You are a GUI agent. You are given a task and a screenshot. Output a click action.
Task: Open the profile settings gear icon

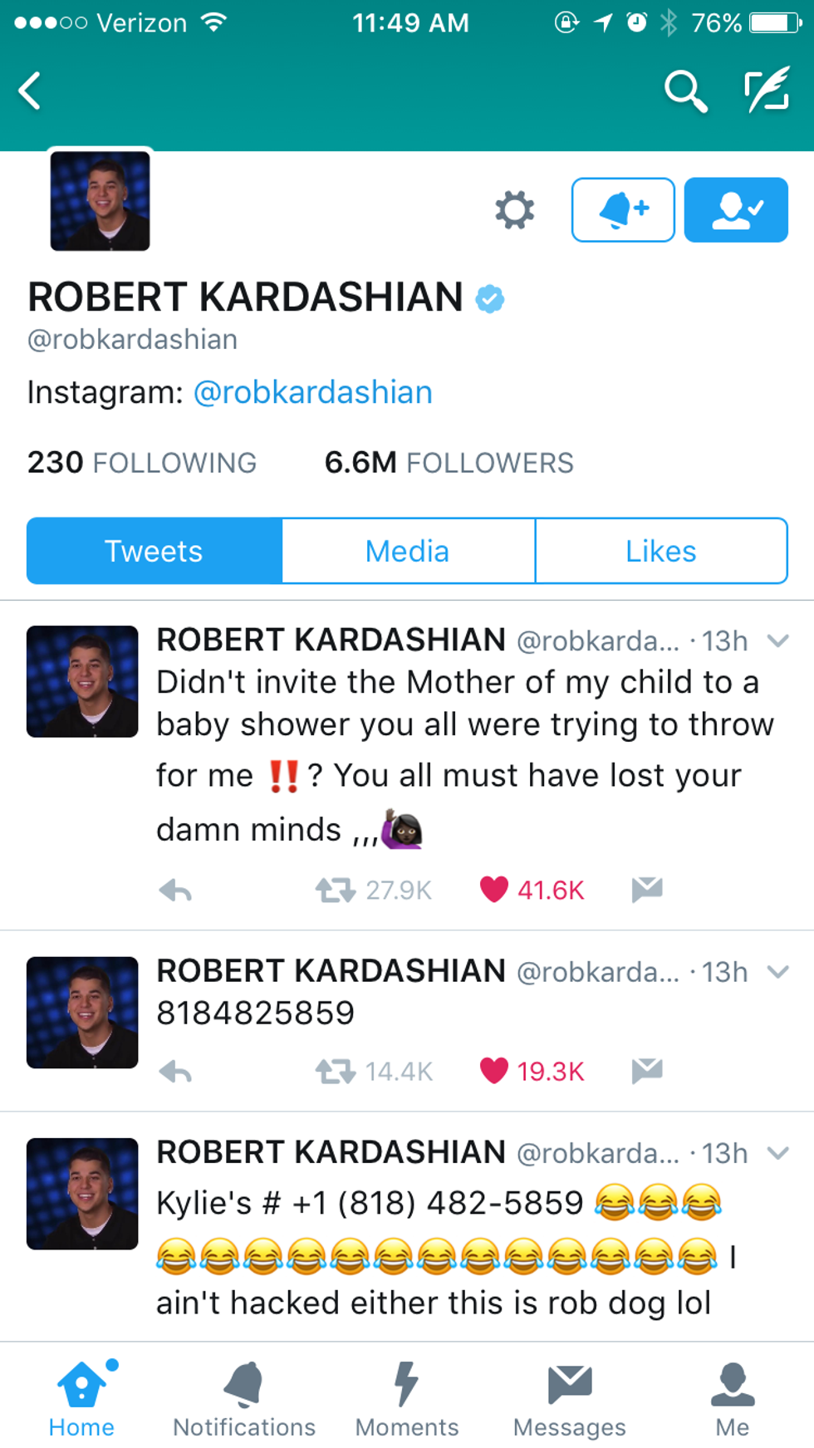[x=514, y=210]
